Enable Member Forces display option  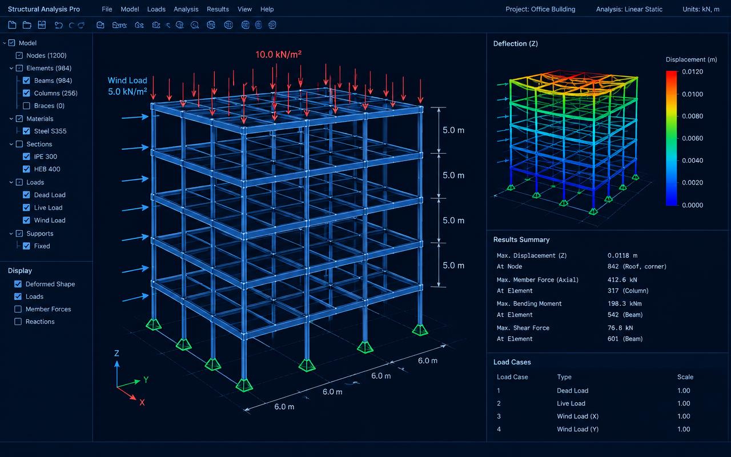point(18,309)
